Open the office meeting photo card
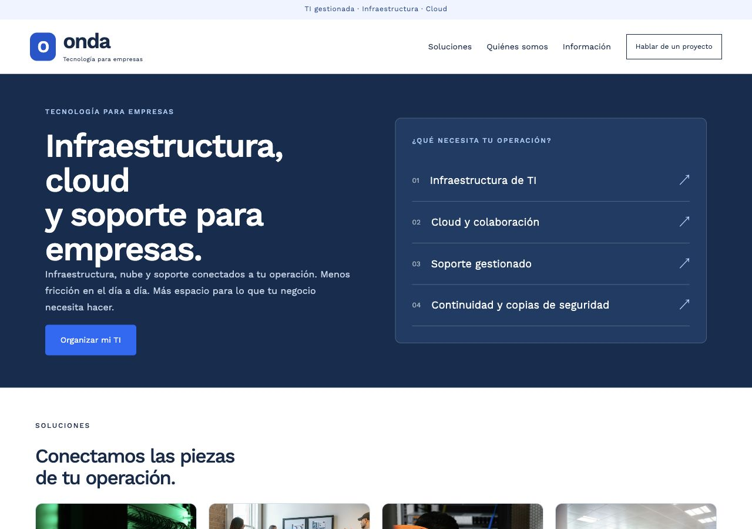 [x=289, y=516]
